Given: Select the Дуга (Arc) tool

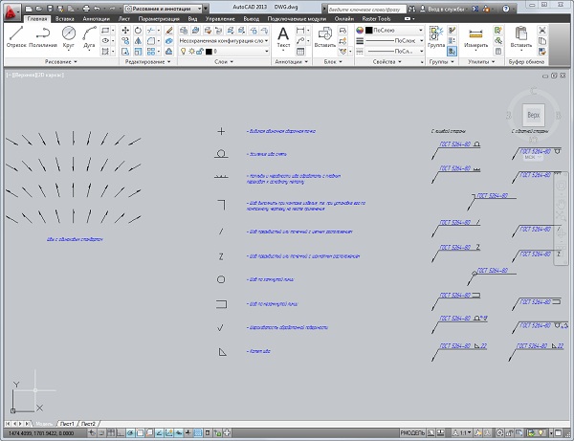Looking at the screenshot, I should [92, 35].
